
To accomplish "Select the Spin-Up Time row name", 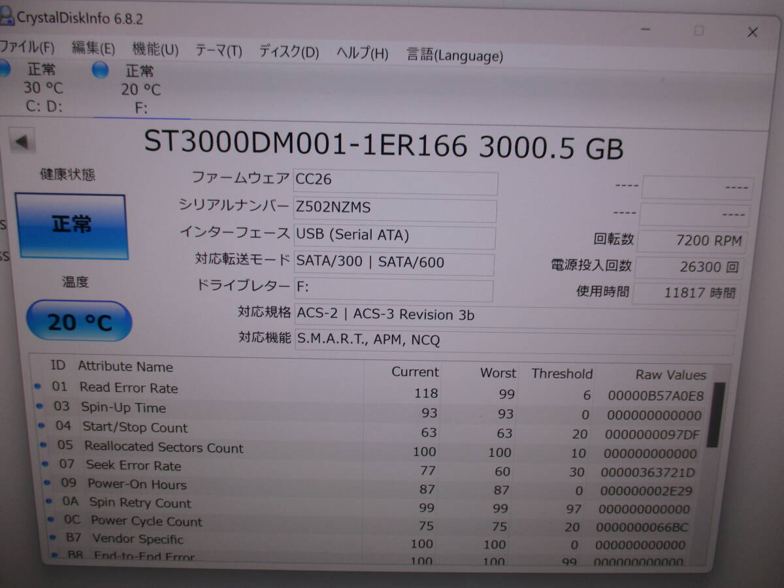I will (123, 408).
